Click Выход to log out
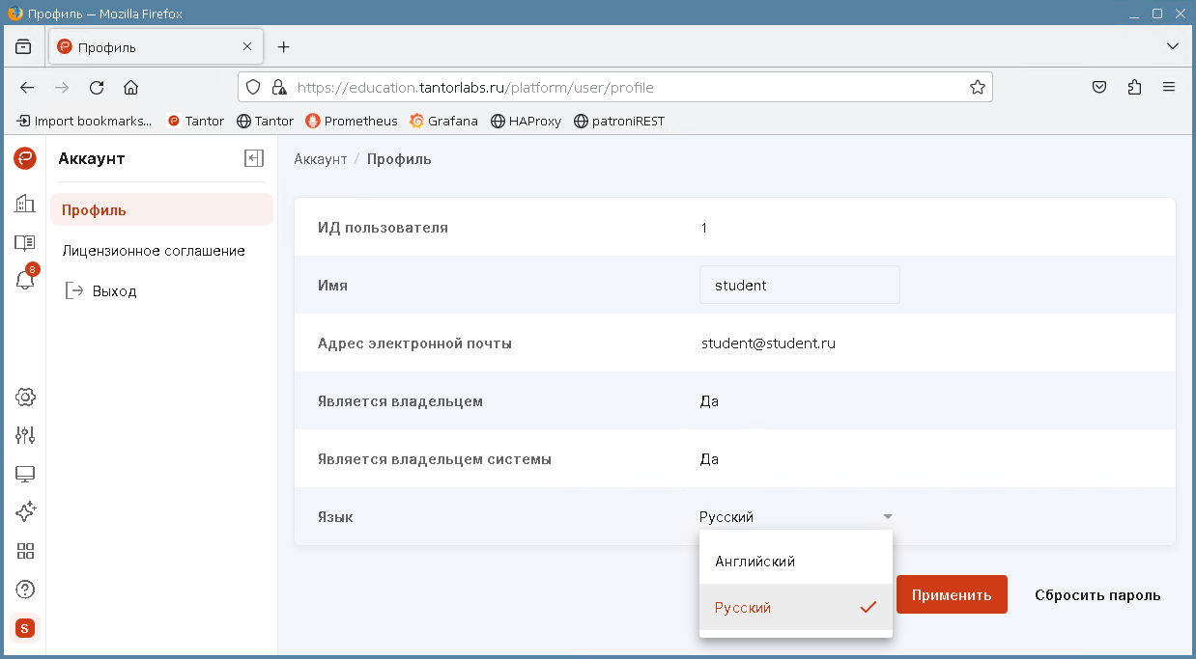Screen dimensions: 1196x659 [x=114, y=290]
